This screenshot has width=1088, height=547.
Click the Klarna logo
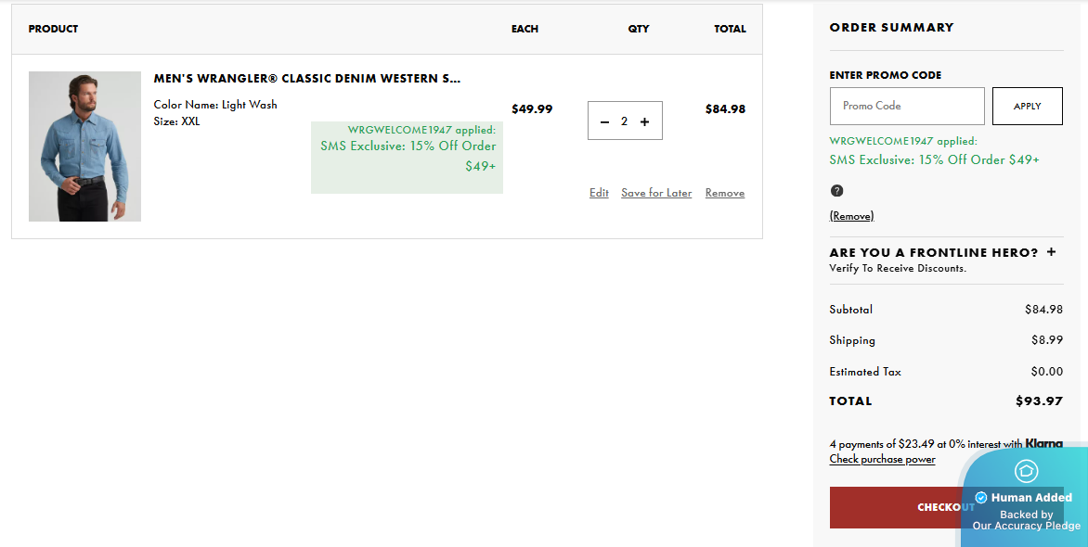click(x=1044, y=444)
